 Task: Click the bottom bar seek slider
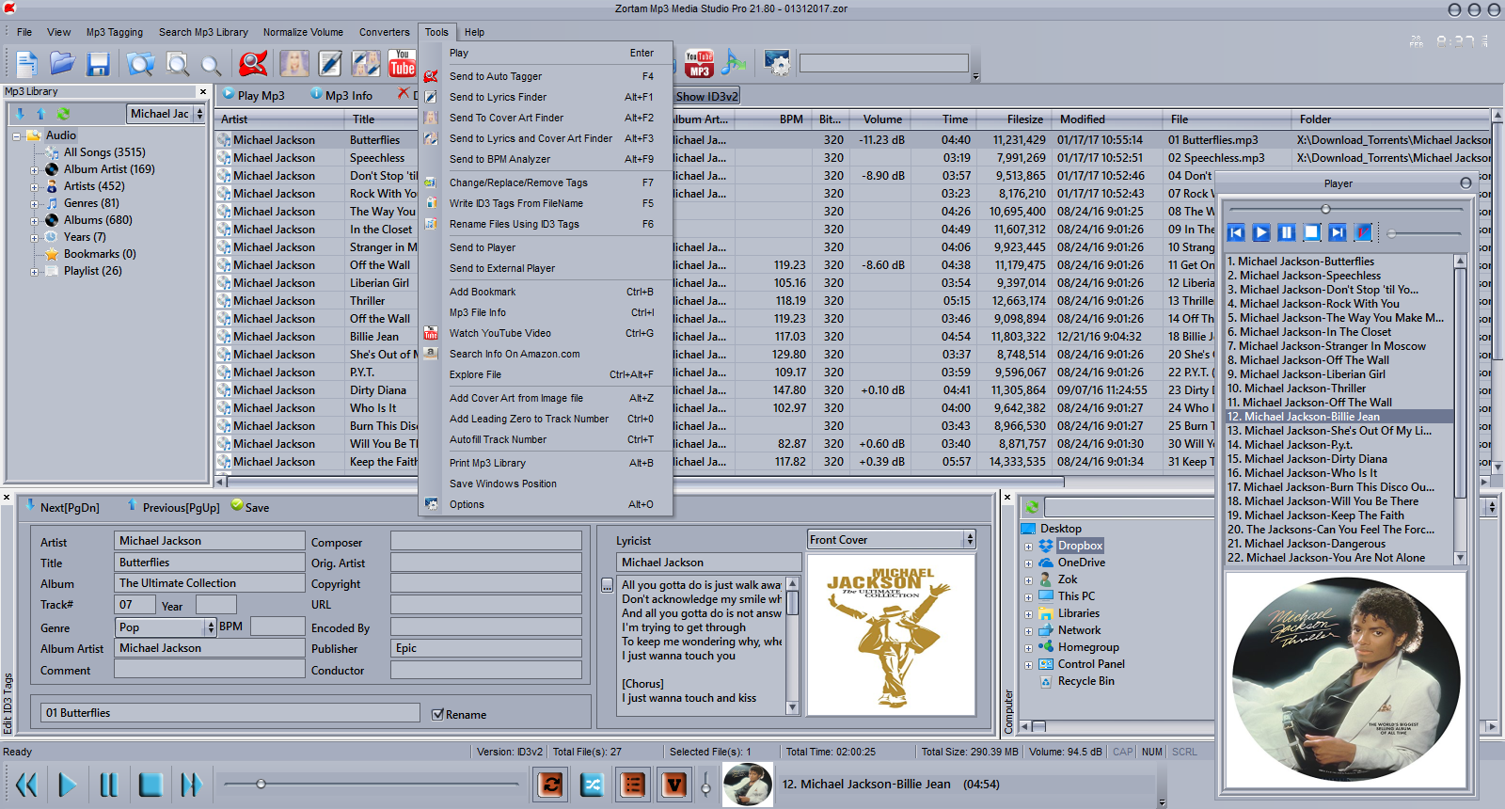pyautogui.click(x=372, y=784)
